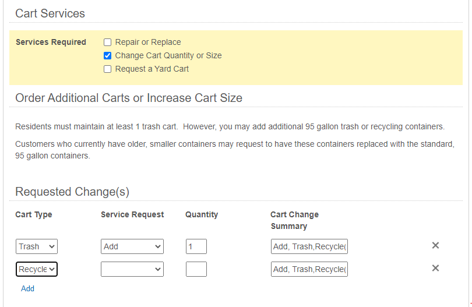The width and height of the screenshot is (472, 307).
Task: Open the Recycle cart type dropdown
Action: pyautogui.click(x=37, y=269)
